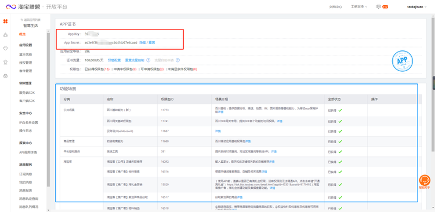Open 基本信息 in the sidebar
The height and width of the screenshot is (212, 435).
26,55
